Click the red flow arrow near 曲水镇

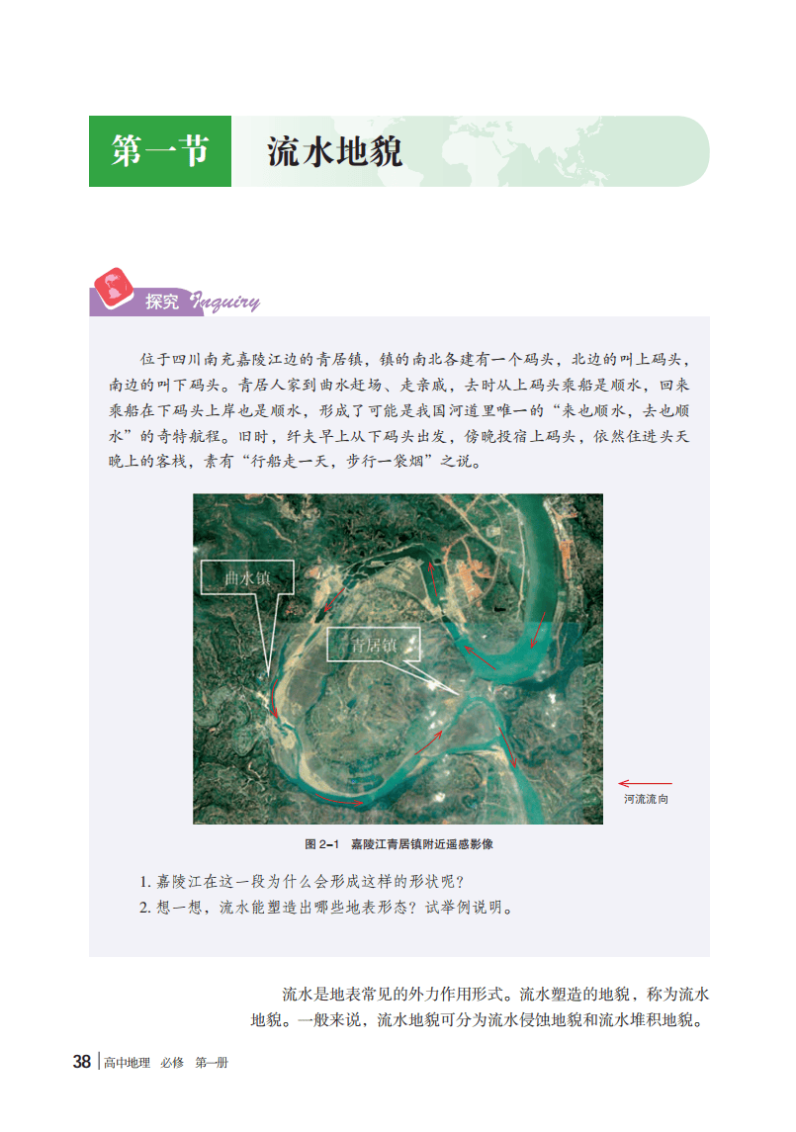click(273, 699)
